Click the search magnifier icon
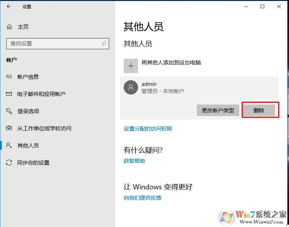This screenshot has width=289, height=227. 104,44
